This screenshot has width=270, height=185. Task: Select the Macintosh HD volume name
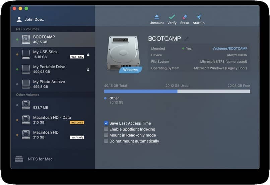(x=46, y=132)
